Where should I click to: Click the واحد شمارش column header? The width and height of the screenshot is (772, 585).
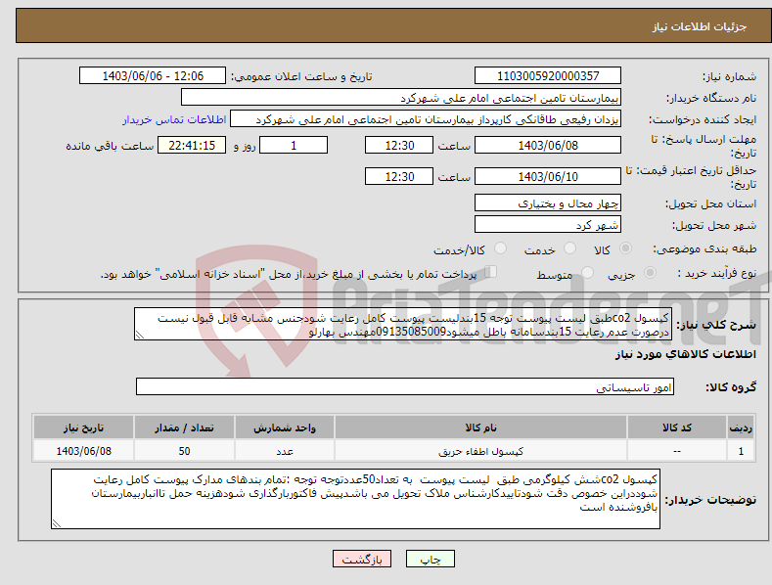click(x=285, y=427)
